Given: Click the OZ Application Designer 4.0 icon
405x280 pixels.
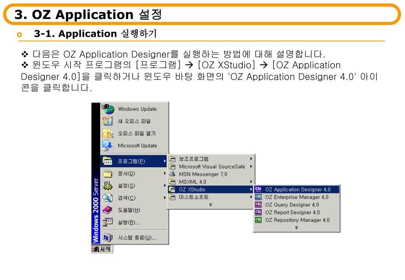Looking at the screenshot, I should [258, 189].
